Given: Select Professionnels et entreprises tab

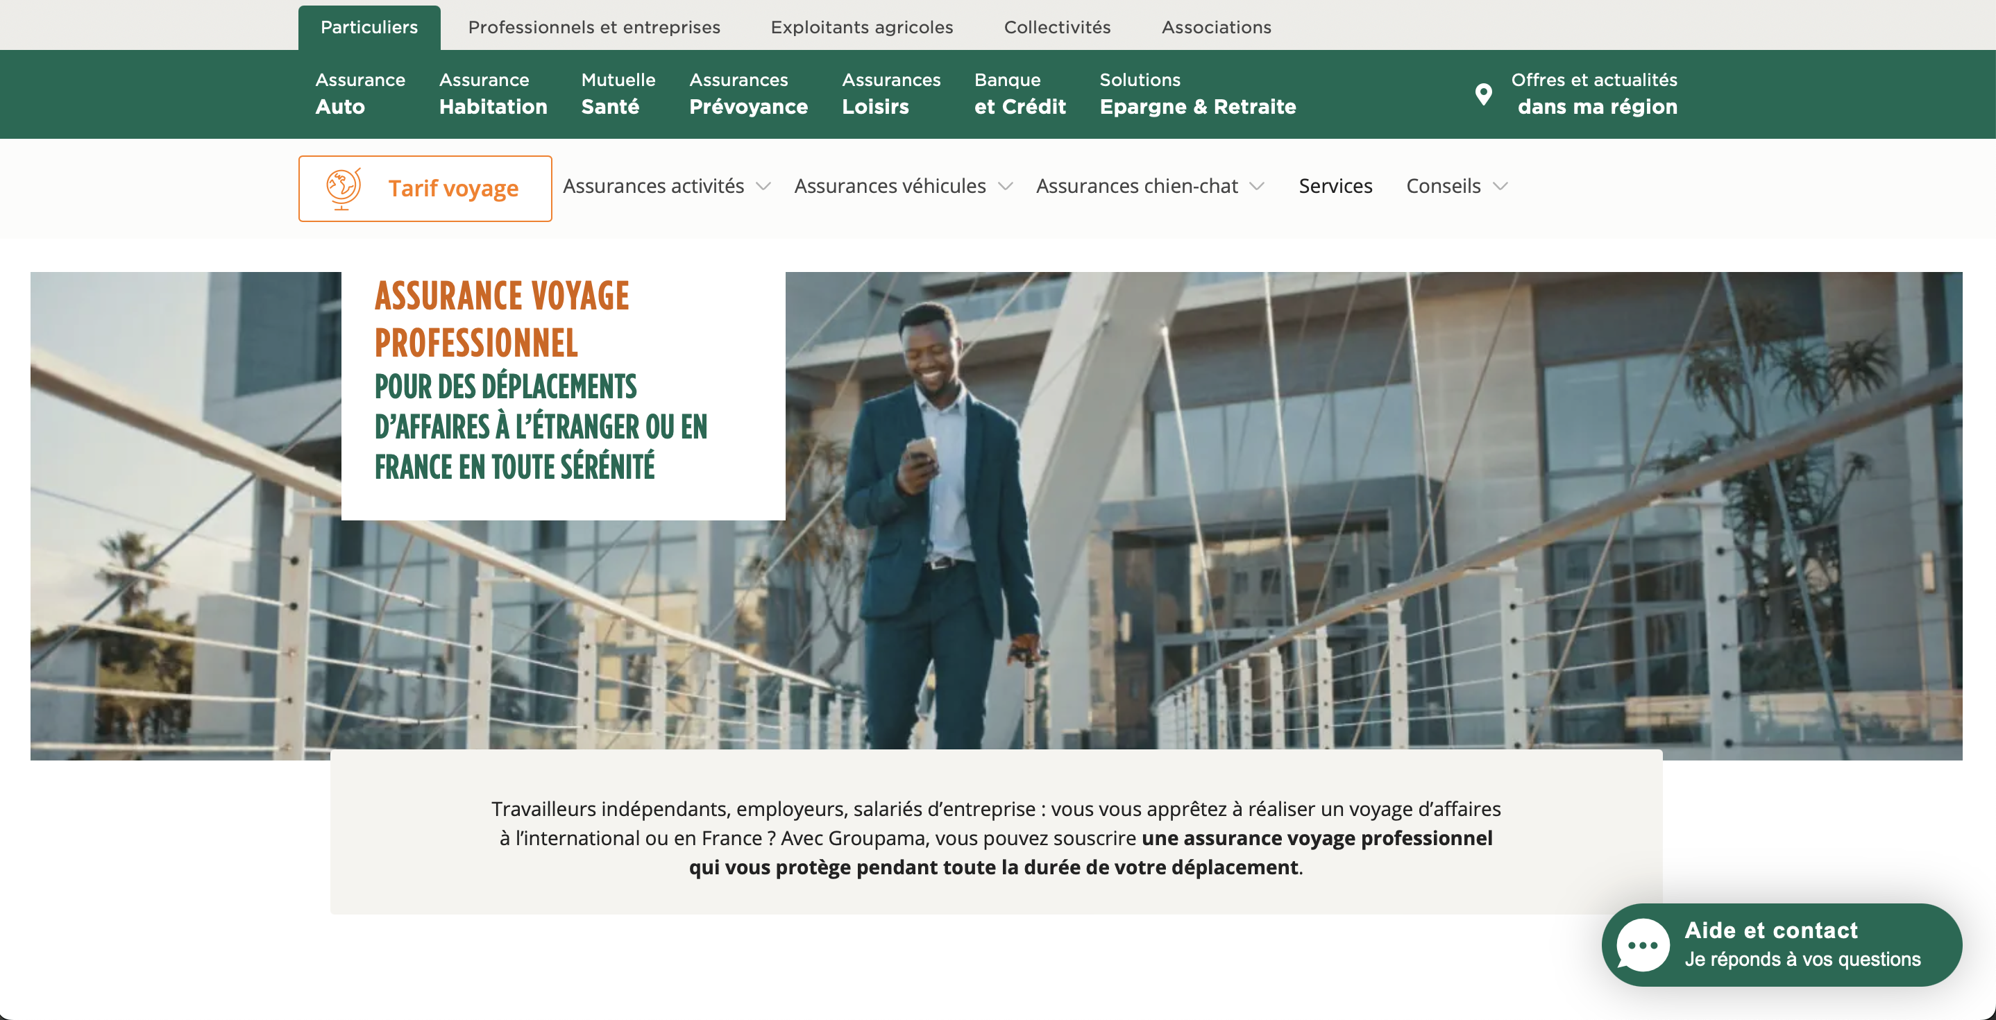Looking at the screenshot, I should click(x=593, y=26).
